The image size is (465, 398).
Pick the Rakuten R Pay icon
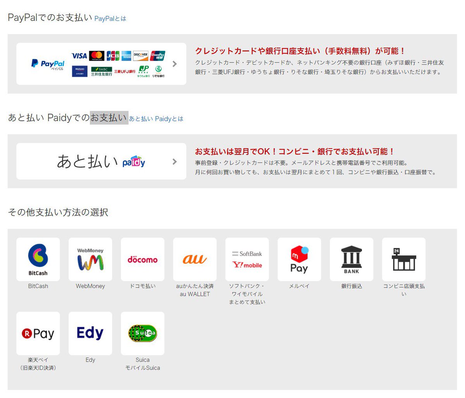click(x=38, y=333)
